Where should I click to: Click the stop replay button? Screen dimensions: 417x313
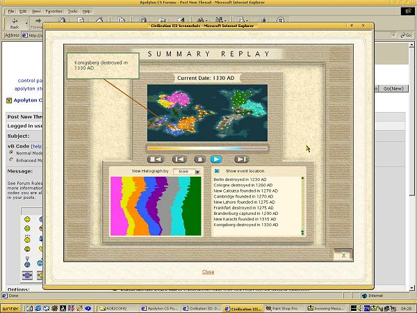pyautogui.click(x=200, y=159)
